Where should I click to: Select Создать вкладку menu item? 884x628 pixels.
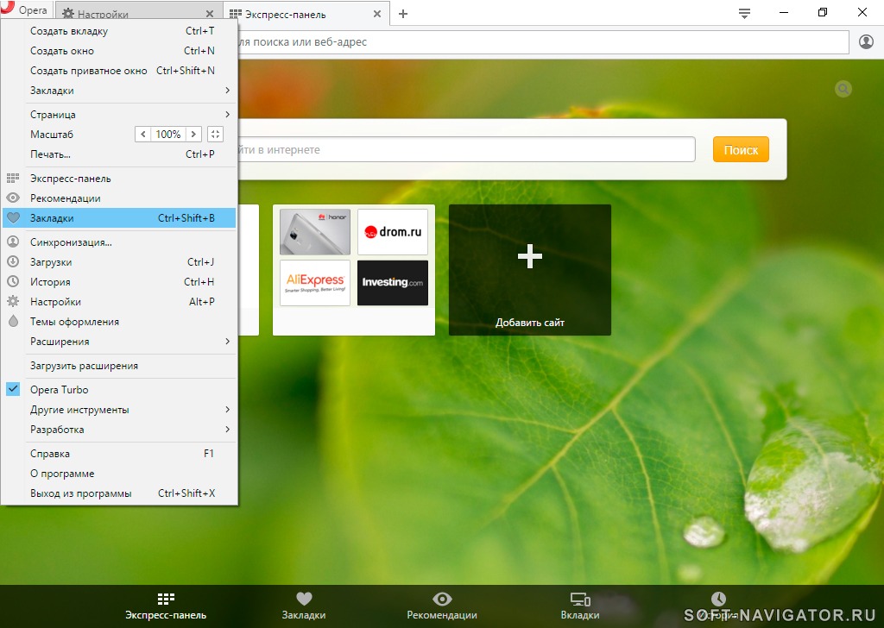pyautogui.click(x=119, y=31)
